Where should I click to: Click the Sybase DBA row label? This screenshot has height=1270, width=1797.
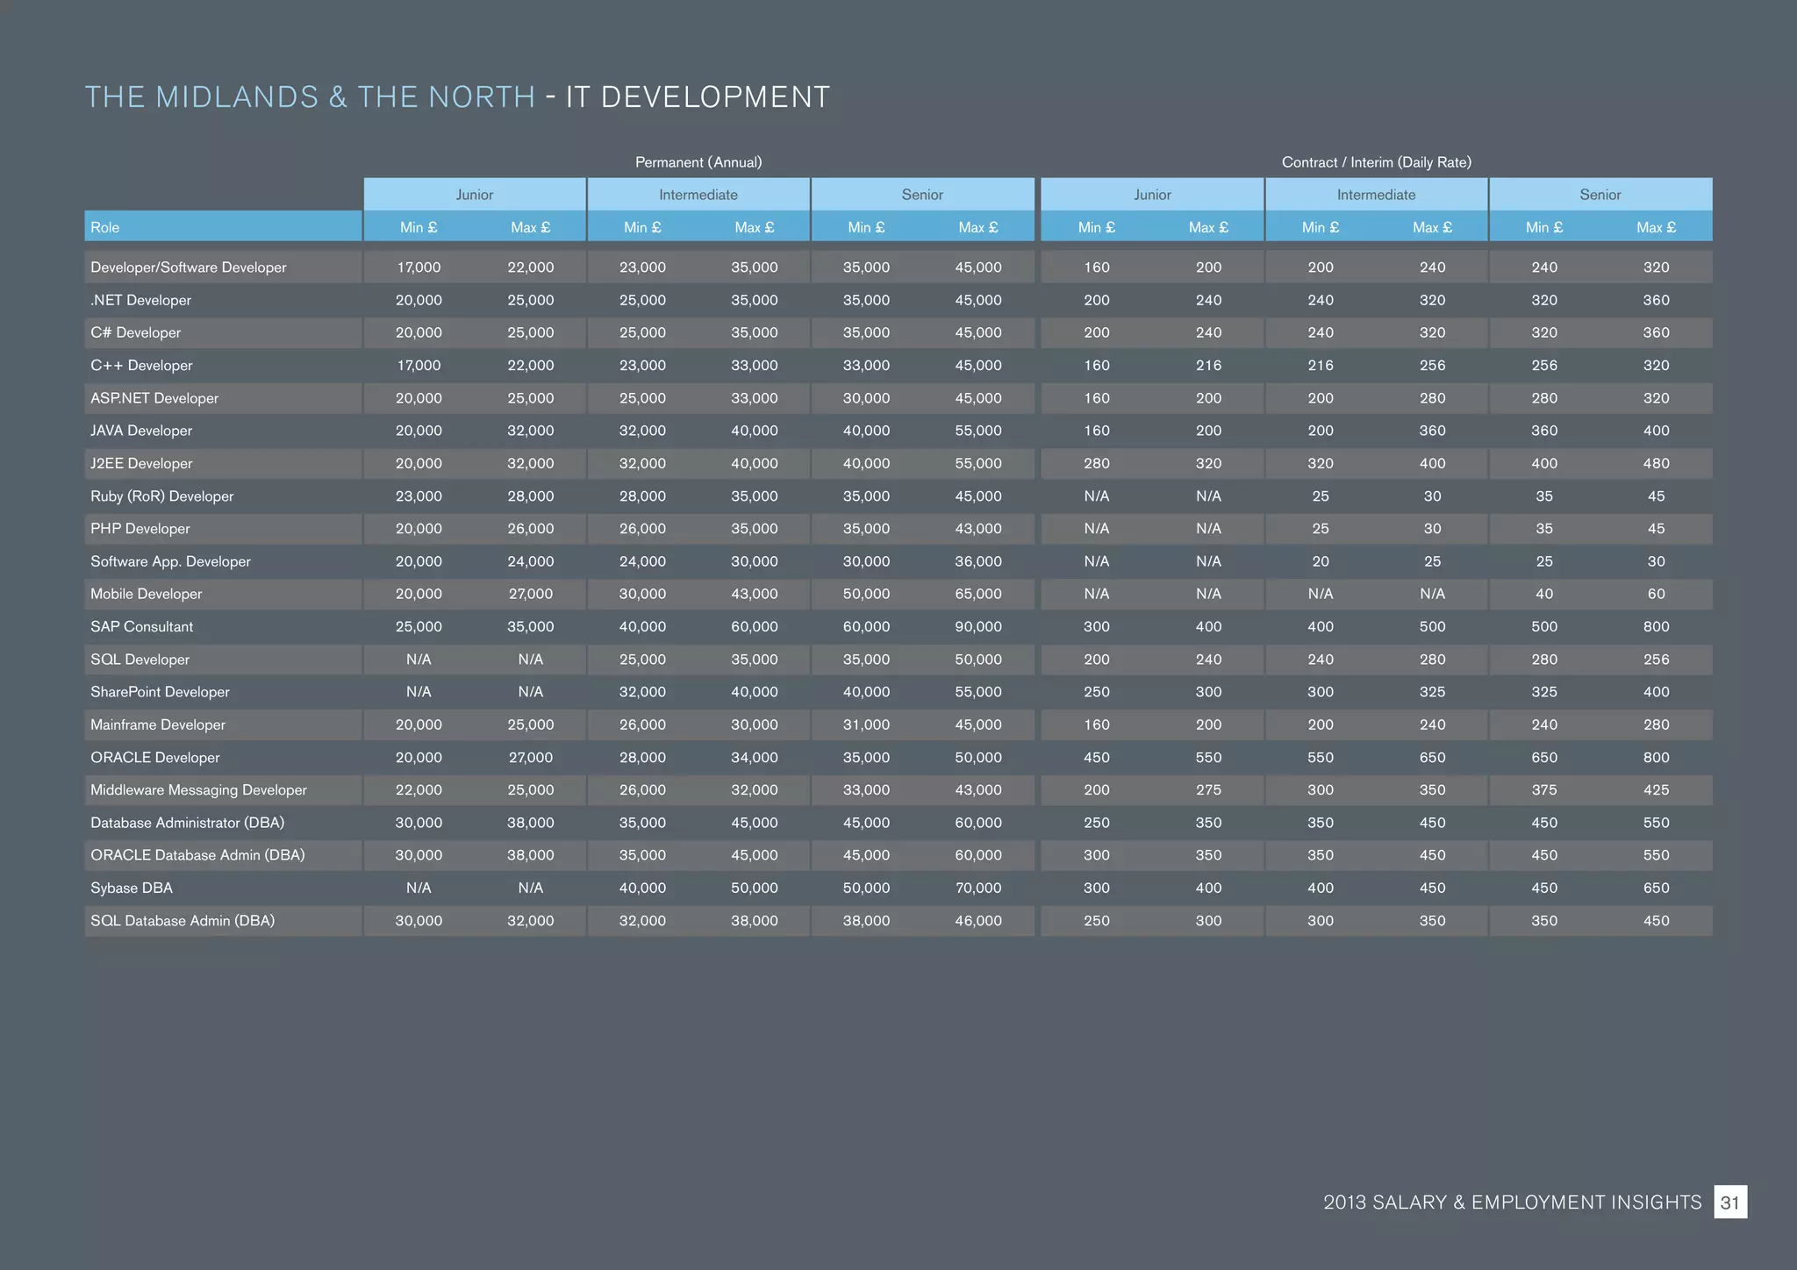(x=132, y=888)
